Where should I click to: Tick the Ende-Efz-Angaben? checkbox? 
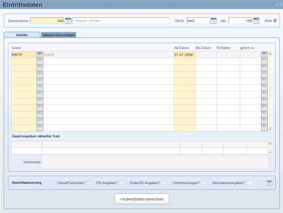[x=163, y=183]
